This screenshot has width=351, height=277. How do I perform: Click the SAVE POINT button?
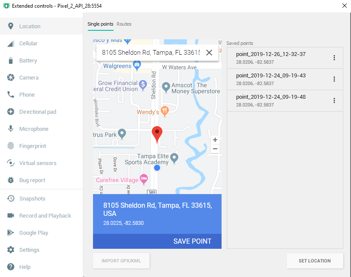192,241
